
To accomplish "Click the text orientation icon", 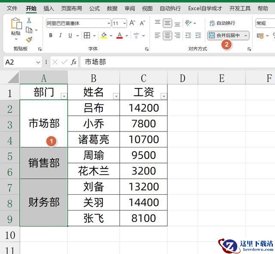I will click(188, 23).
